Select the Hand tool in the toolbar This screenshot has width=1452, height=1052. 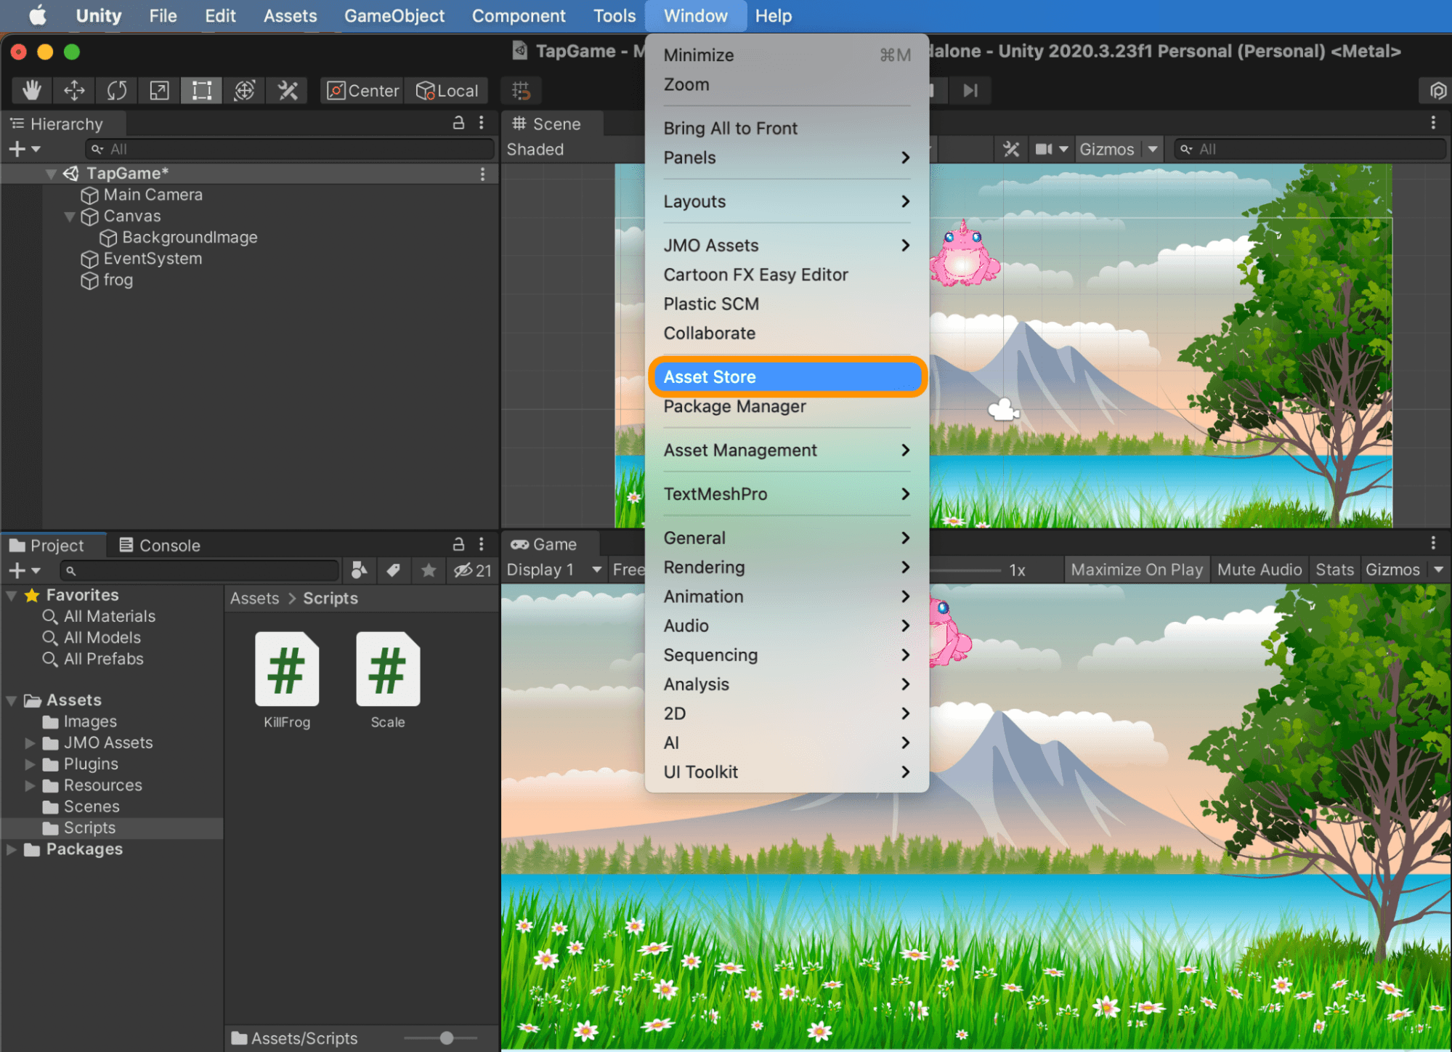coord(31,90)
